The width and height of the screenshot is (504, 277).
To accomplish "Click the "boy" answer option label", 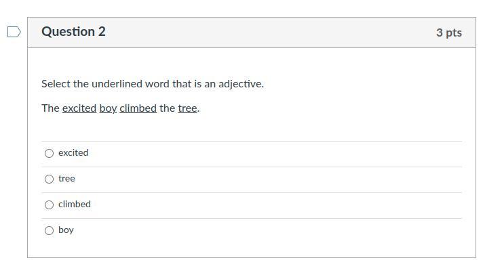I will click(x=66, y=230).
